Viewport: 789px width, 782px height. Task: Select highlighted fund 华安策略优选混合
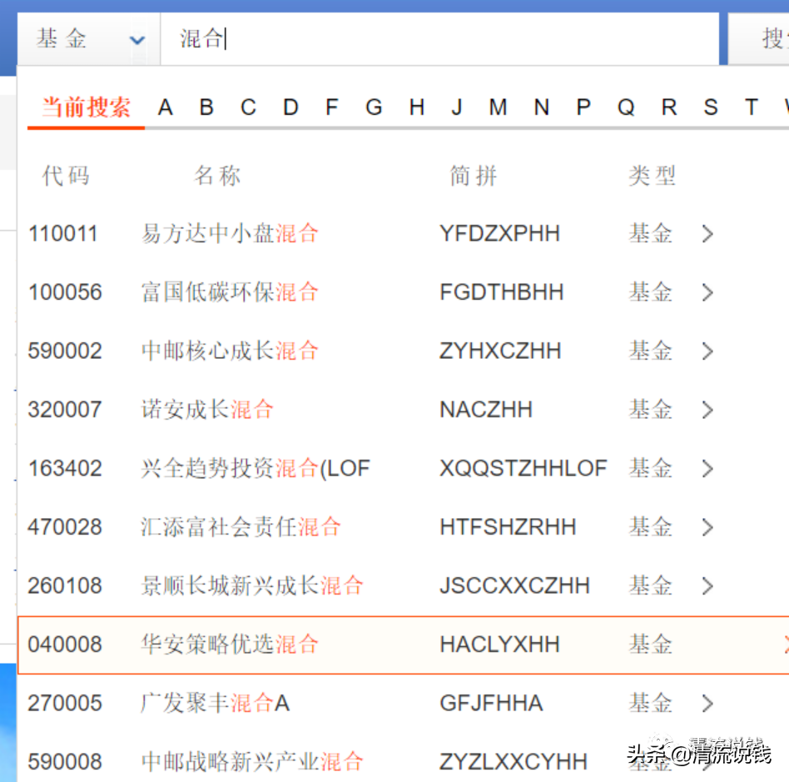coord(230,645)
